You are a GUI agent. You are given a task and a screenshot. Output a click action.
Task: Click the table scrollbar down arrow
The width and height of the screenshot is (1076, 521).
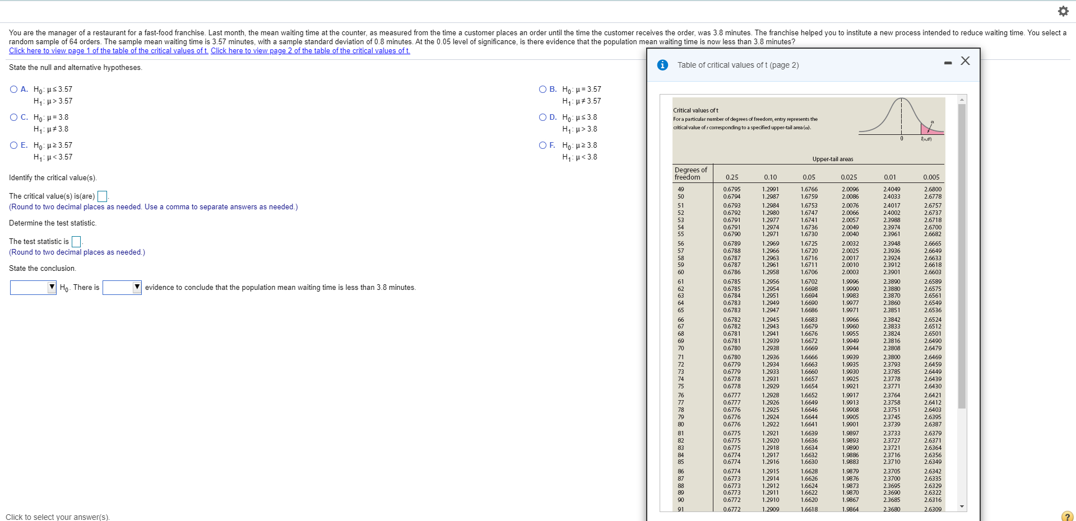(x=962, y=507)
